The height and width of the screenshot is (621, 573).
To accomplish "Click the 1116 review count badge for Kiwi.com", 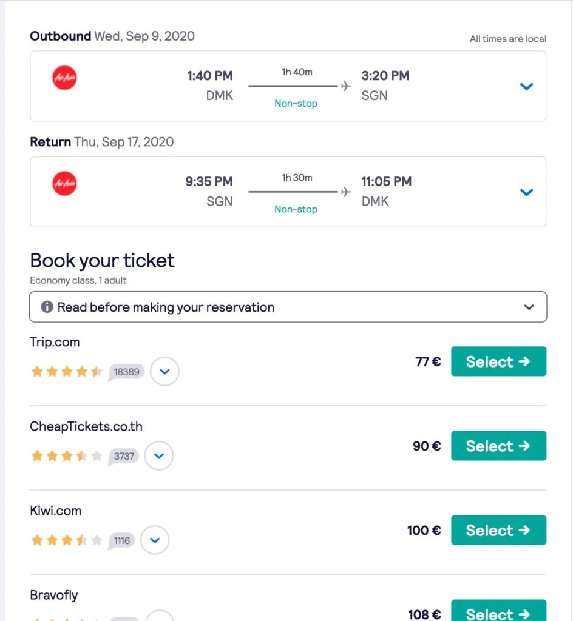I will pos(121,540).
